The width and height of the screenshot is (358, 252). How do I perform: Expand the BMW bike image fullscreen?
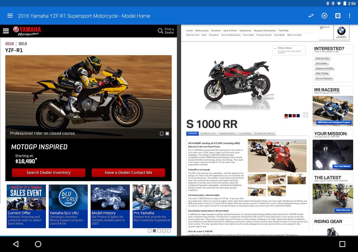(305, 115)
